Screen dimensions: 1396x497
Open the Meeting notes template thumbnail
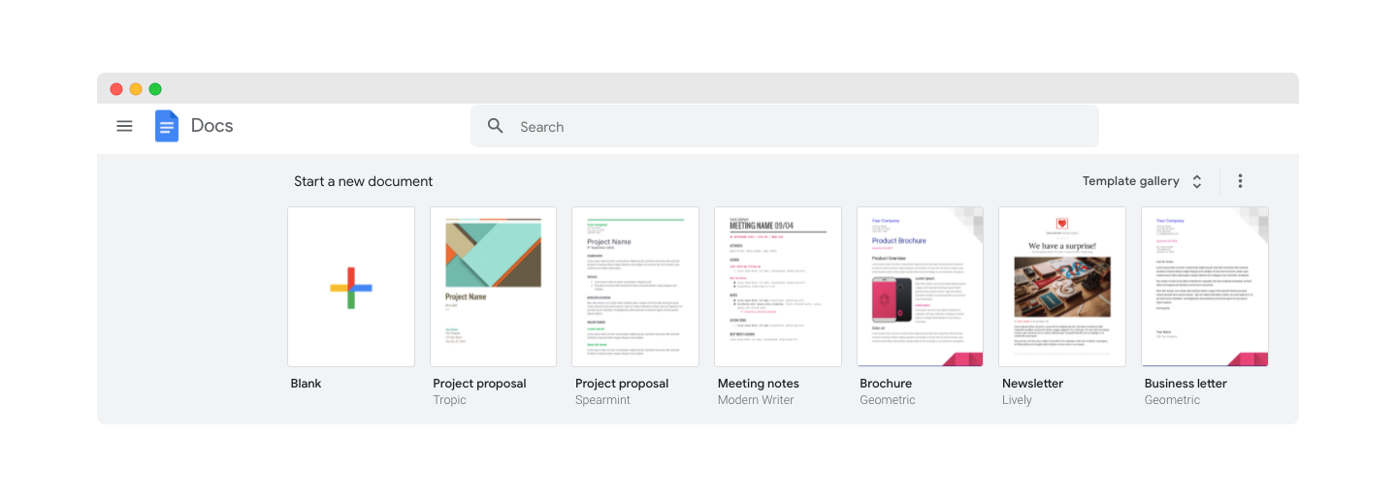(x=778, y=287)
